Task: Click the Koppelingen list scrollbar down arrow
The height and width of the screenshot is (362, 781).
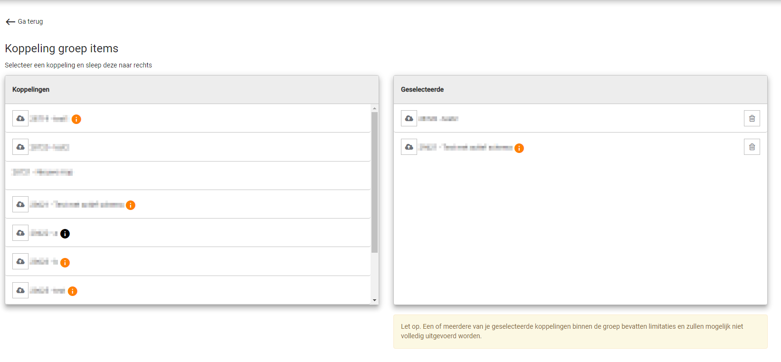Action: [374, 300]
